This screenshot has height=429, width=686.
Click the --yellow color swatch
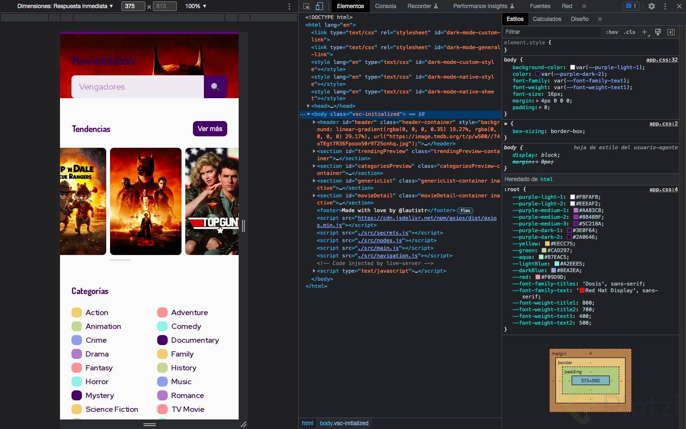coord(547,244)
